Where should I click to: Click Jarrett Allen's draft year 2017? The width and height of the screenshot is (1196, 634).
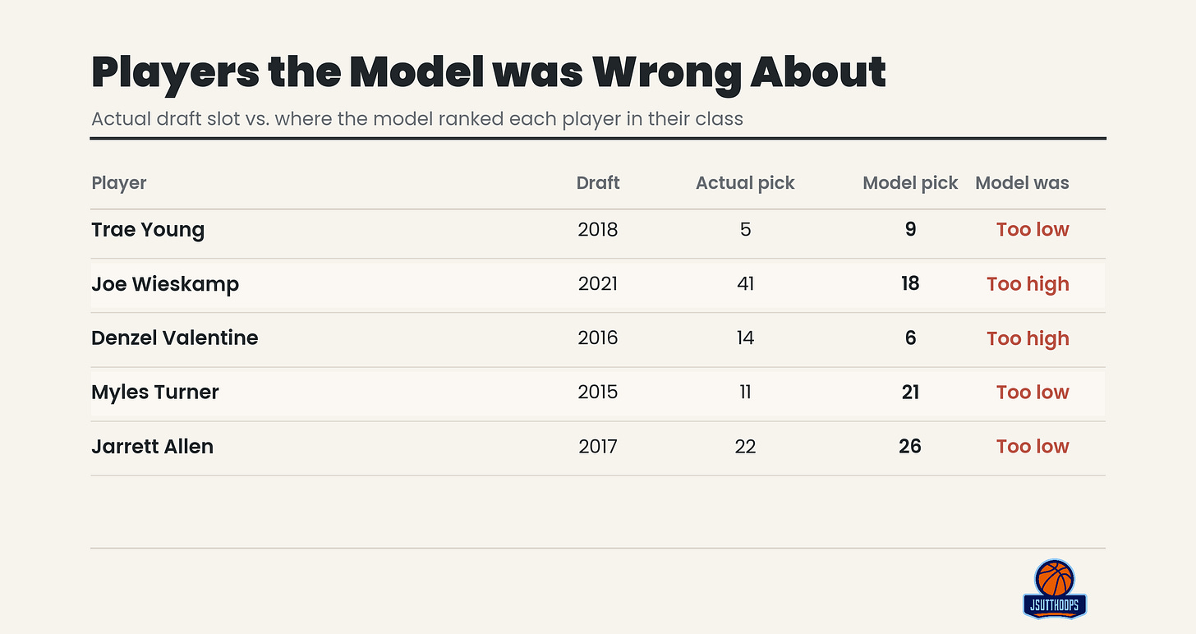click(x=598, y=447)
